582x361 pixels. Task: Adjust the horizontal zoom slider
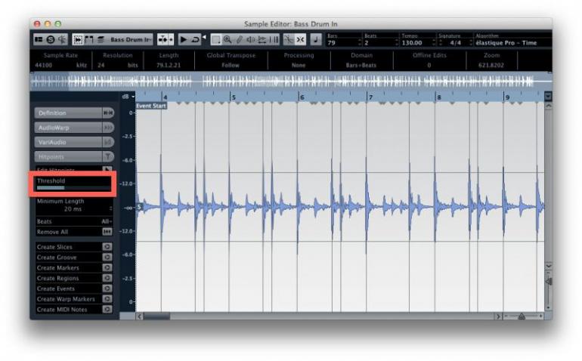(522, 316)
